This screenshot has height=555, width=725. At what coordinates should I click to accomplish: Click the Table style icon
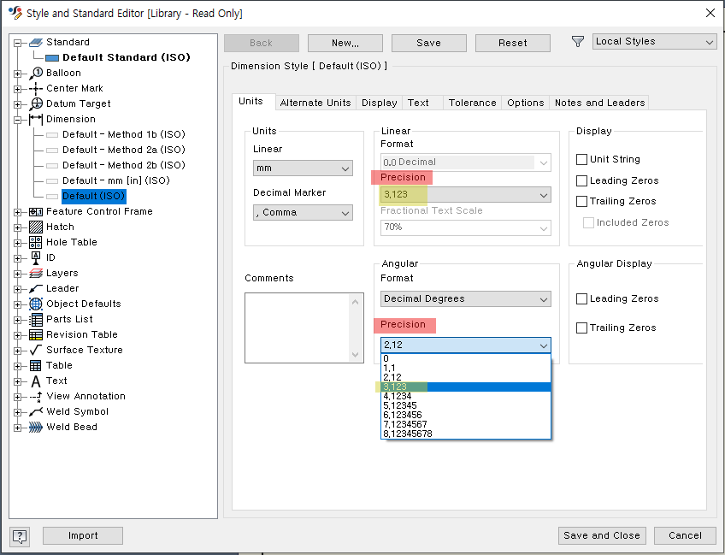click(x=36, y=366)
